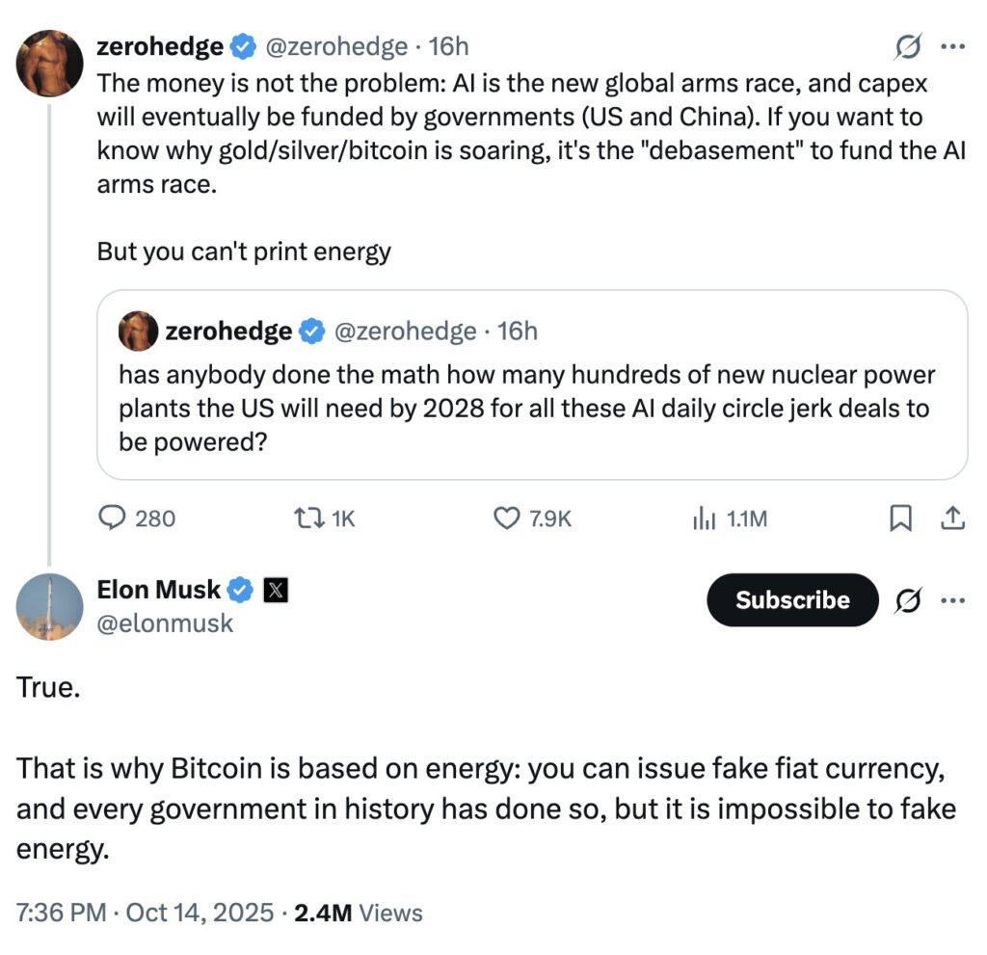The height and width of the screenshot is (955, 987).
Task: Click the 16h timestamp on the top post
Action: click(x=448, y=46)
